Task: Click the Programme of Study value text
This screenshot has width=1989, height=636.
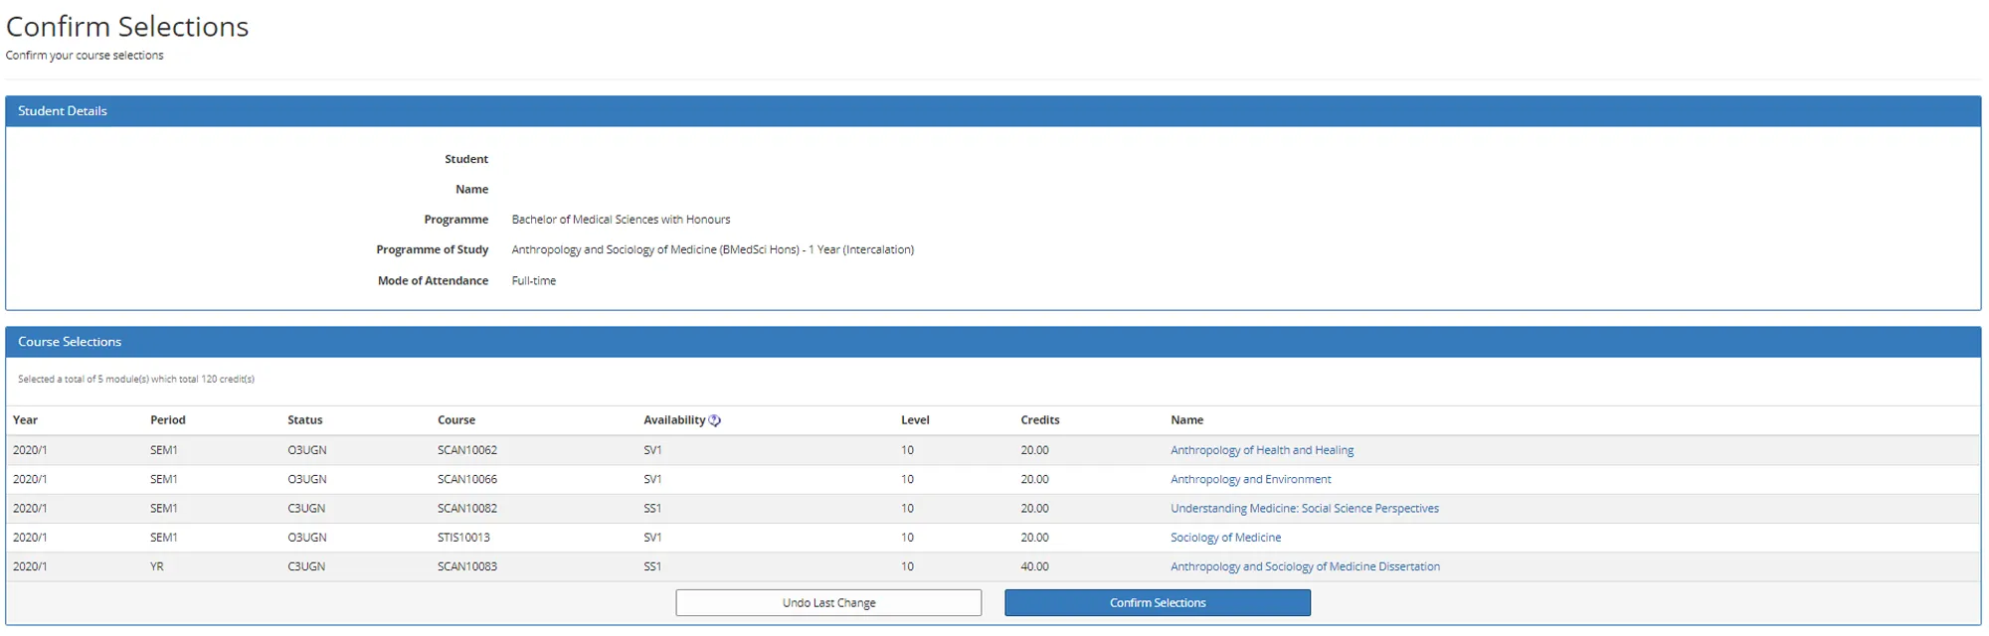Action: [713, 249]
